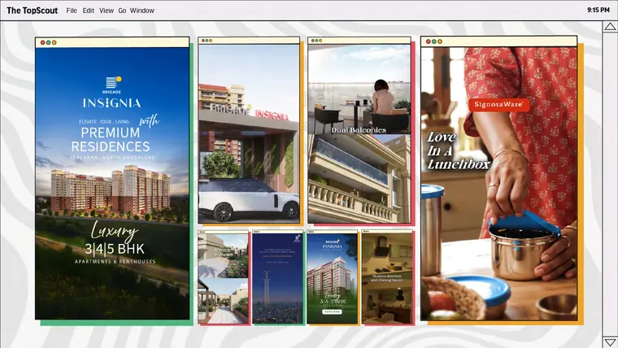This screenshot has width=618, height=348.
Task: Close the SignoraWare window with red dot
Action: pos(428,41)
